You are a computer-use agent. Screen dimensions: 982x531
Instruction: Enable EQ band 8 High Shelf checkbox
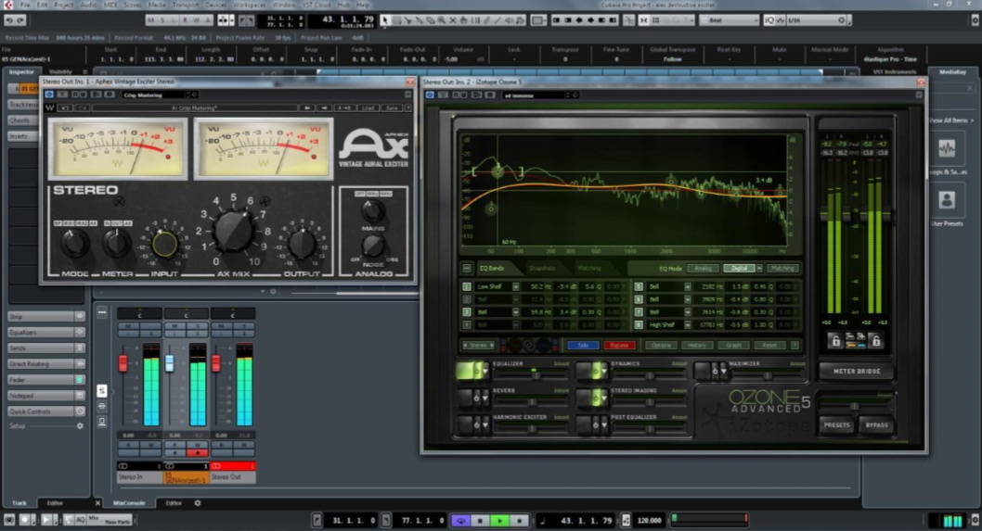pos(639,324)
